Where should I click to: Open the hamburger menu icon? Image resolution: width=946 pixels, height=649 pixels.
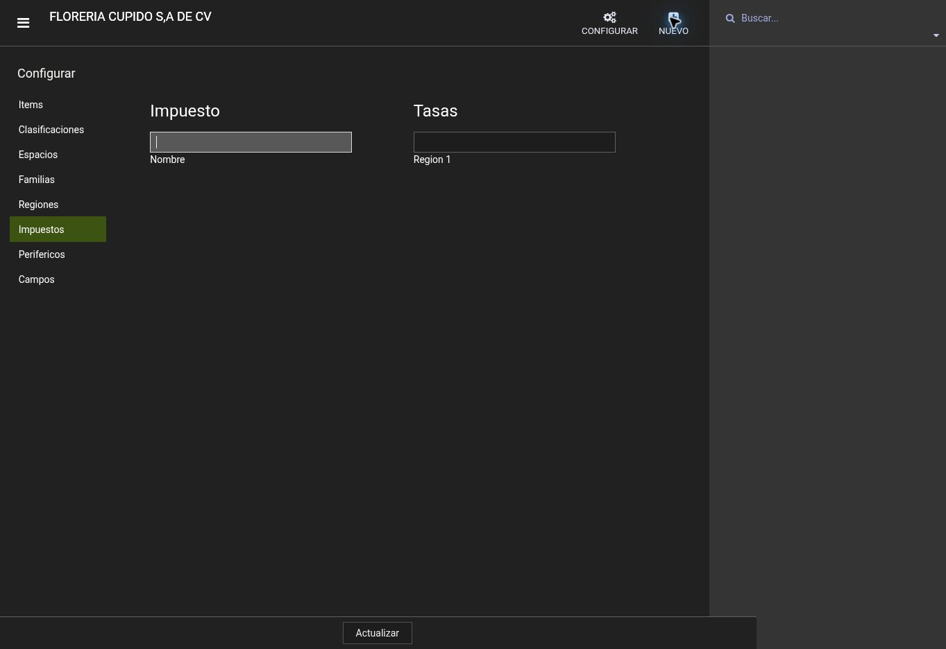click(x=23, y=23)
